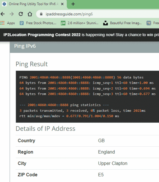Open the Apps grid shortcut icon

coord(2,23)
